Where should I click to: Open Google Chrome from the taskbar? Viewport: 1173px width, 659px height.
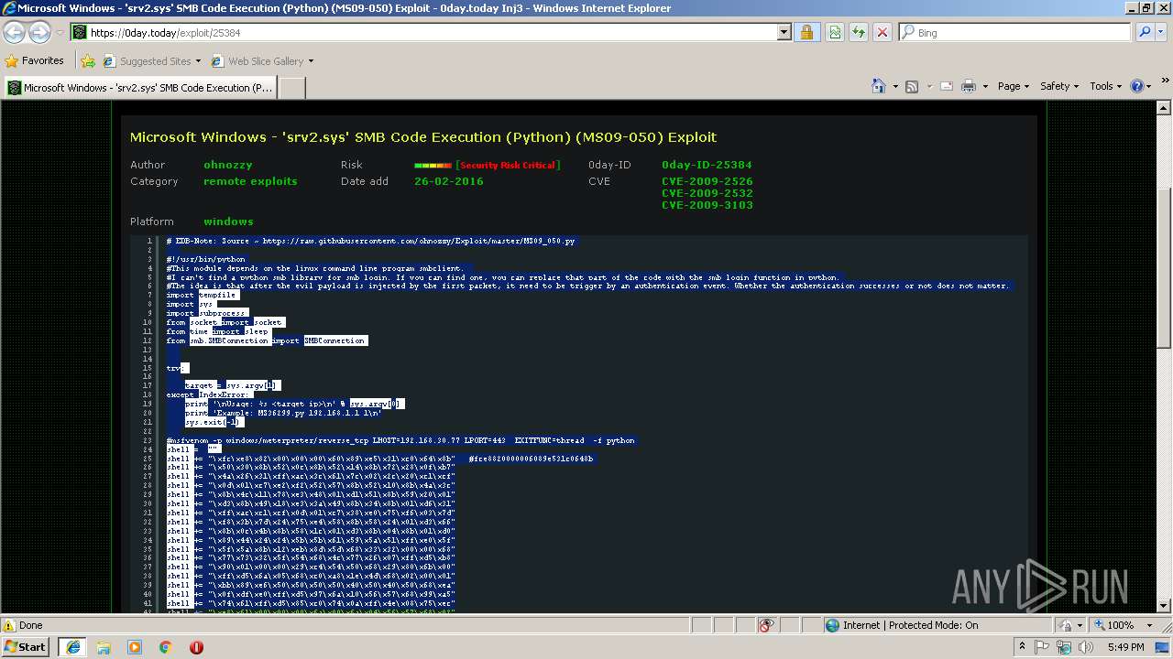(x=165, y=647)
